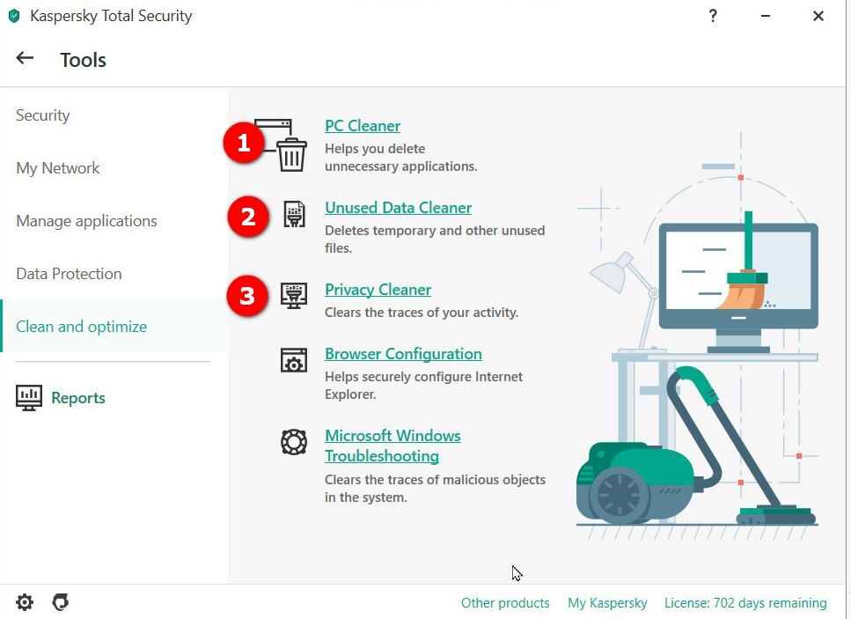
Task: Open the Reports link
Action: click(78, 398)
